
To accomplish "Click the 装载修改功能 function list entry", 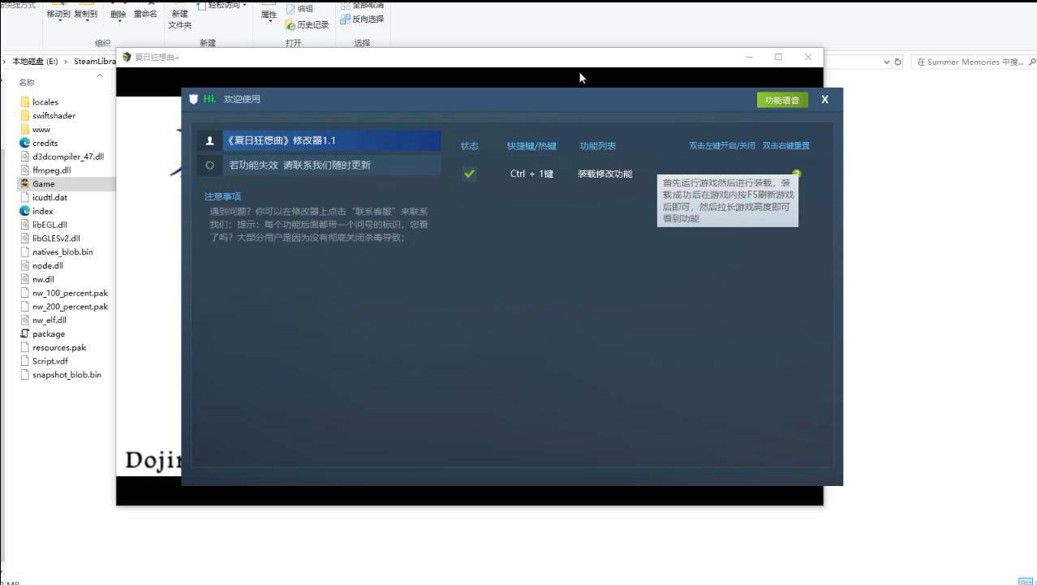I will coord(605,173).
